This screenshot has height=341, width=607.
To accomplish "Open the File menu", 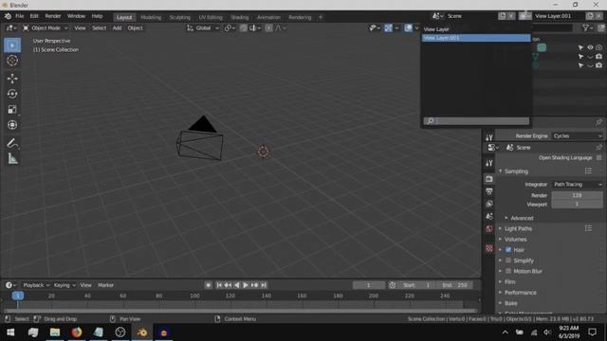I will 19,16.
